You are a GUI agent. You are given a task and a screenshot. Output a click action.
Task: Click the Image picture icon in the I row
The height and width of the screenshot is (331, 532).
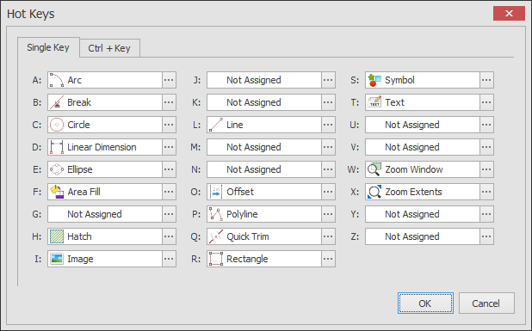click(x=57, y=259)
